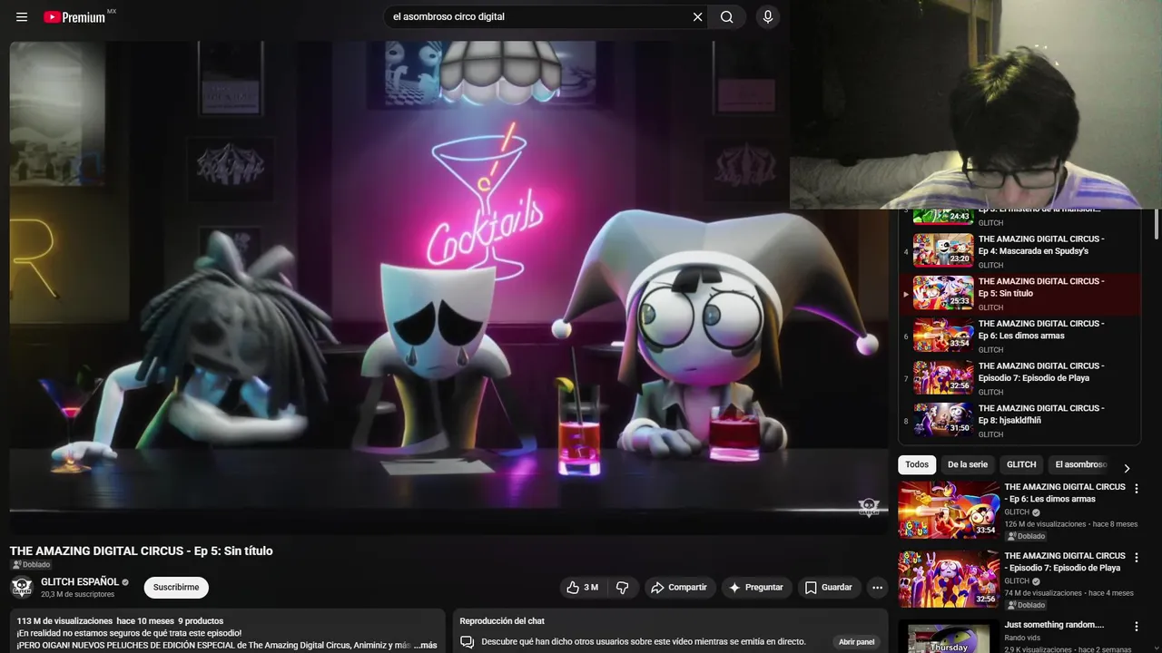Click the Preguntar button
1162x653 pixels.
[x=755, y=588]
